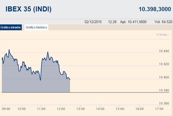Click the 13:00 time axis label
The height and width of the screenshot is (116, 173).
[x=81, y=109]
